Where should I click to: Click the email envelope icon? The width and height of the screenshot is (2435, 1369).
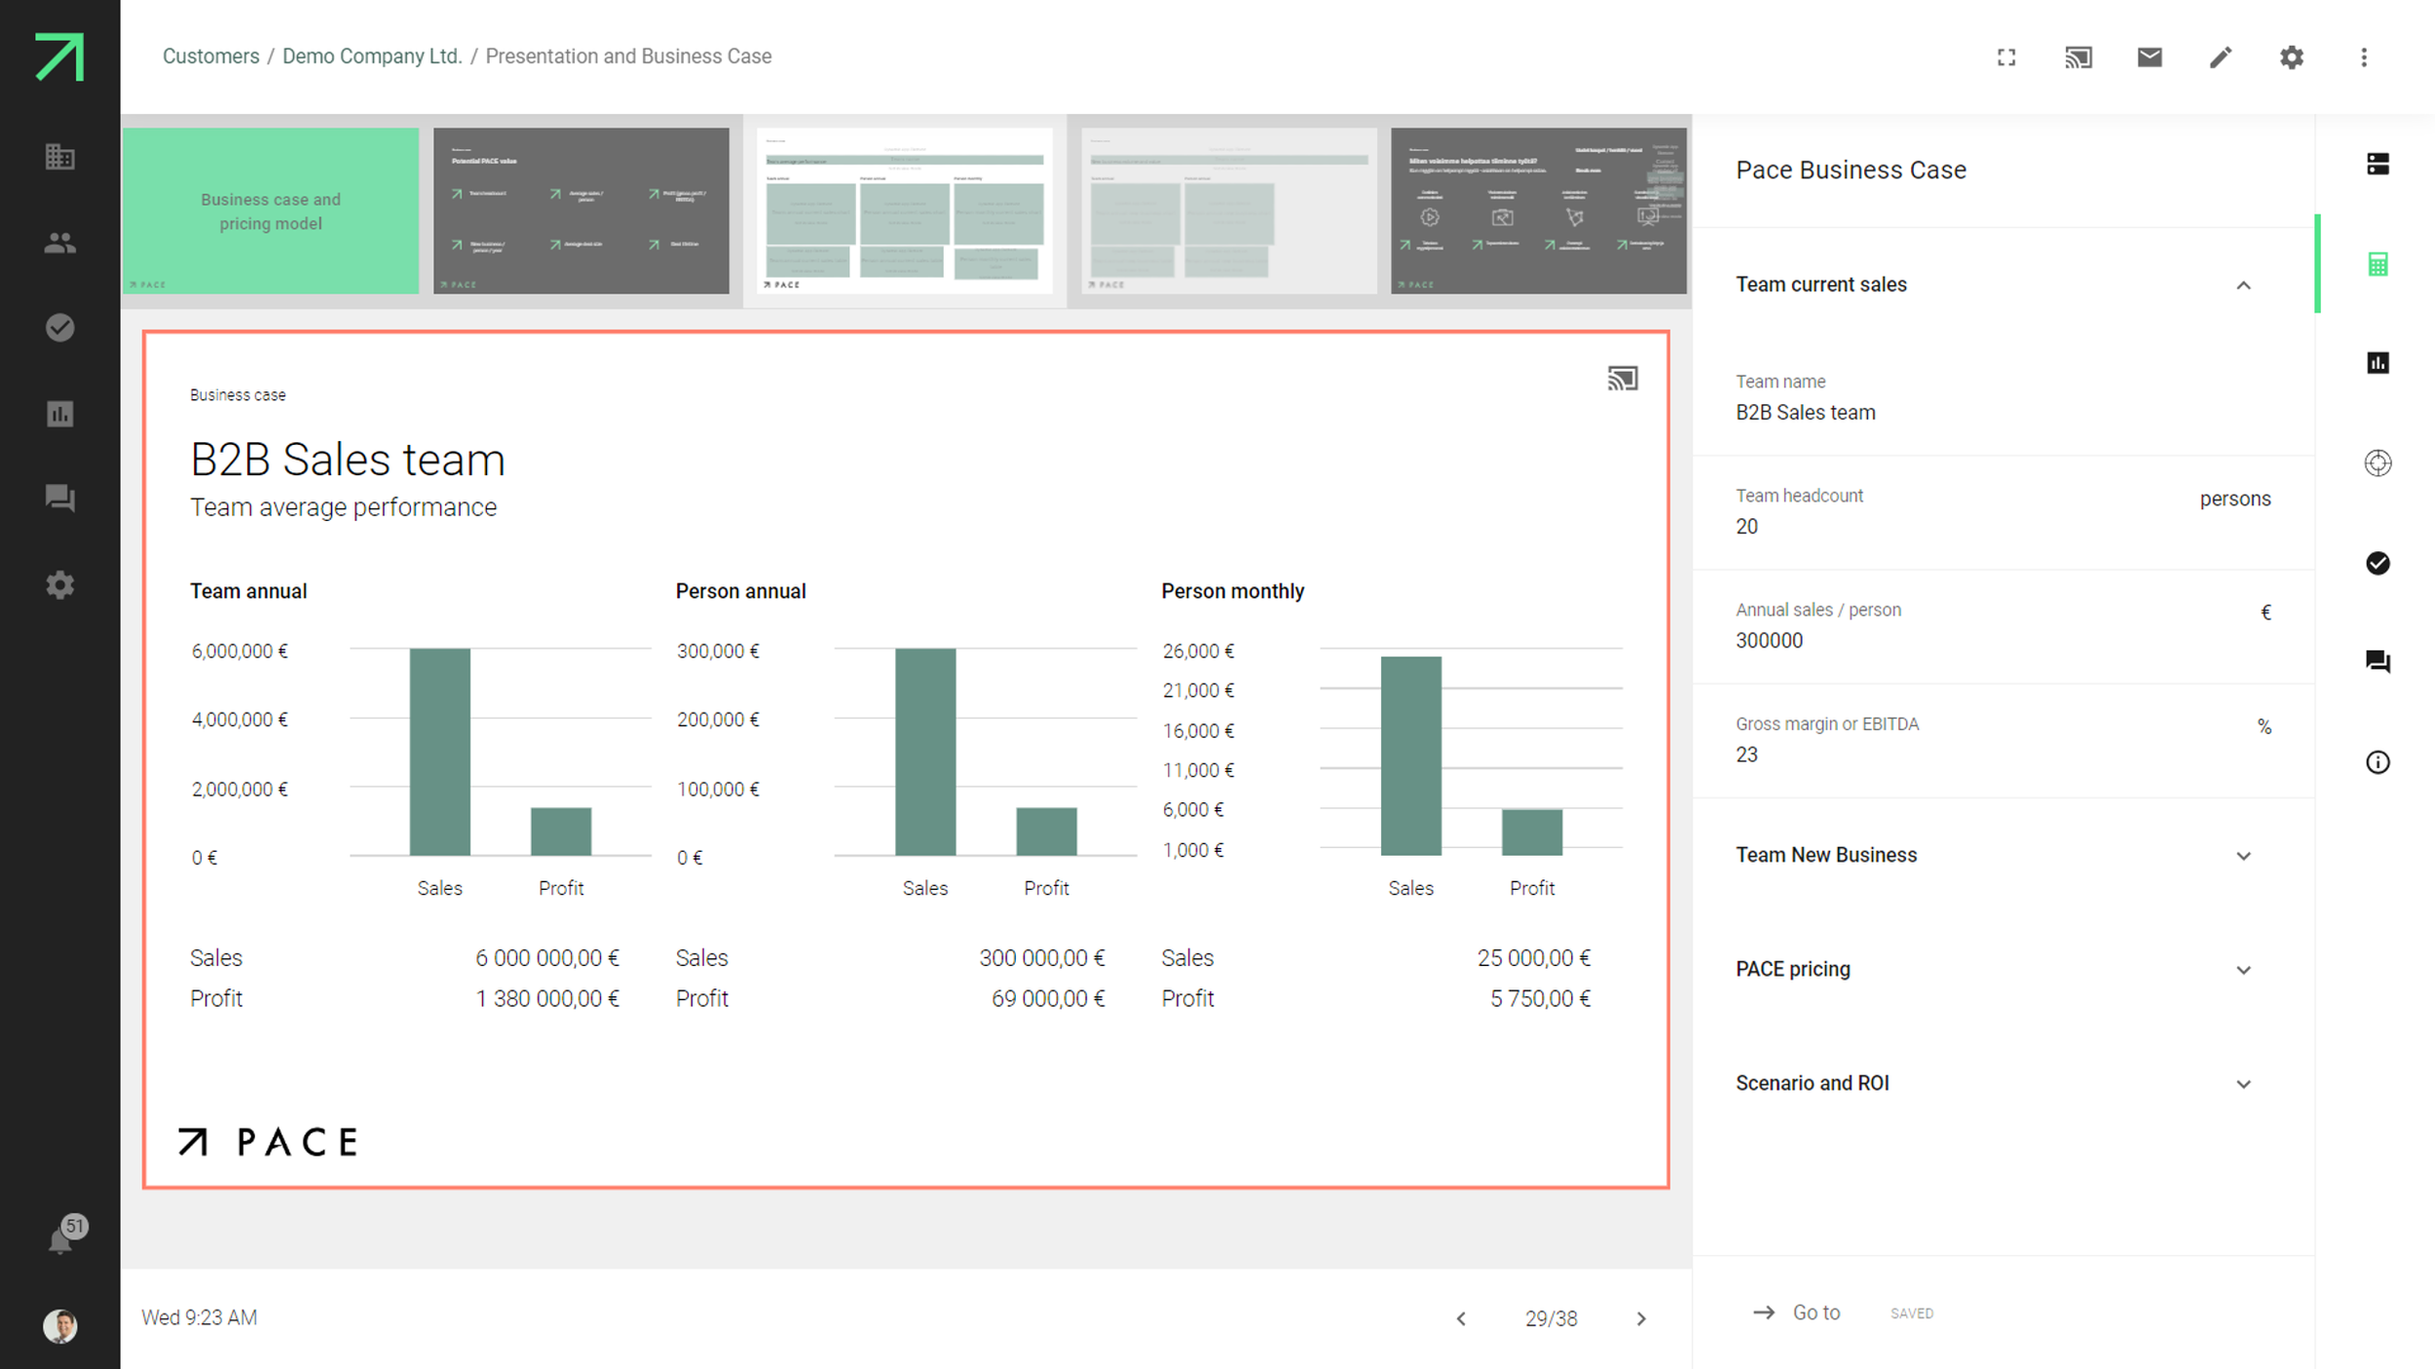pyautogui.click(x=2150, y=57)
